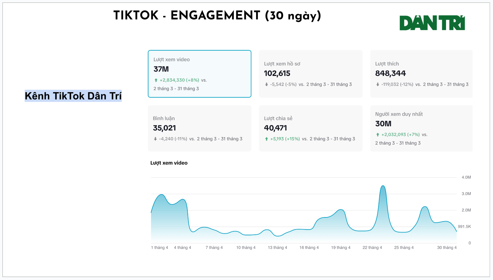
Task: Click the TIKTOK - ENGAGEMENT slide title
Action: 217,16
